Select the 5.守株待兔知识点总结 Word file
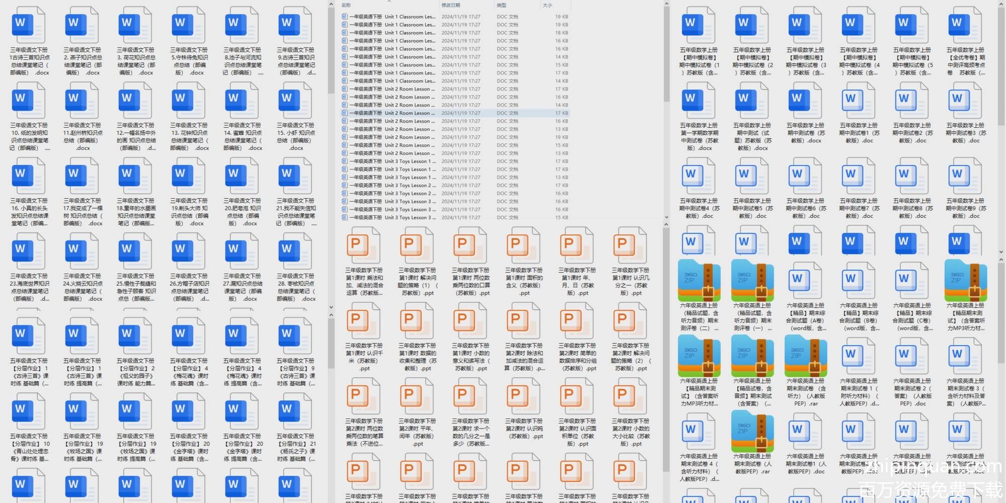Screen dimensions: 1006x503 (x=189, y=25)
